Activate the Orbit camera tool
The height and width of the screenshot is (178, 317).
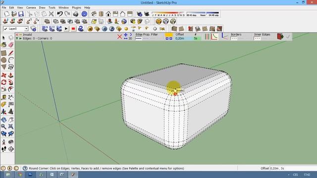tap(3, 120)
